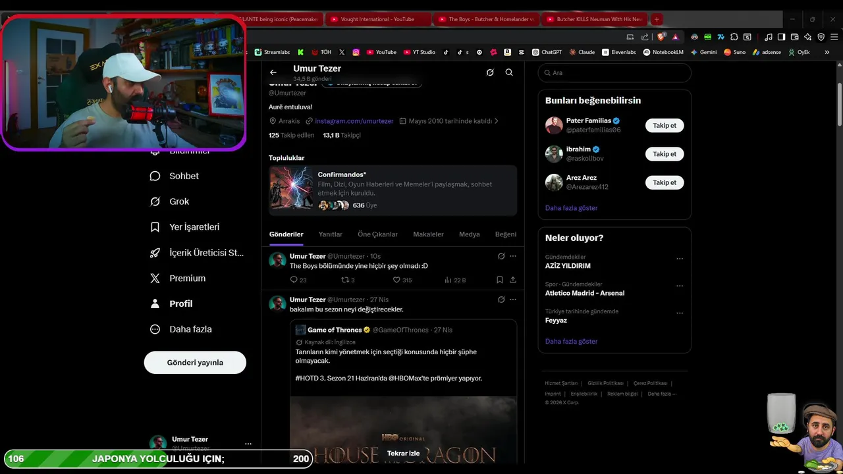Follow ibrahim with Takip et
843x474 pixels.
tap(665, 154)
